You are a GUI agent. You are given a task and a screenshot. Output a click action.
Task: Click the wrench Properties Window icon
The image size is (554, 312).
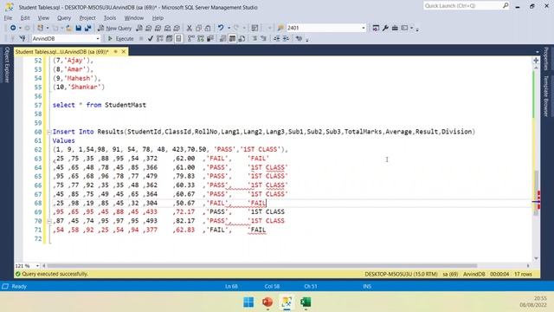[x=385, y=28]
